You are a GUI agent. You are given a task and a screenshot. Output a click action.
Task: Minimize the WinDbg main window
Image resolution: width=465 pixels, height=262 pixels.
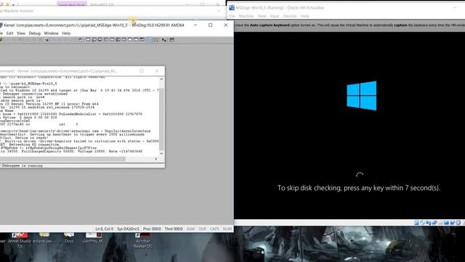[195, 25]
